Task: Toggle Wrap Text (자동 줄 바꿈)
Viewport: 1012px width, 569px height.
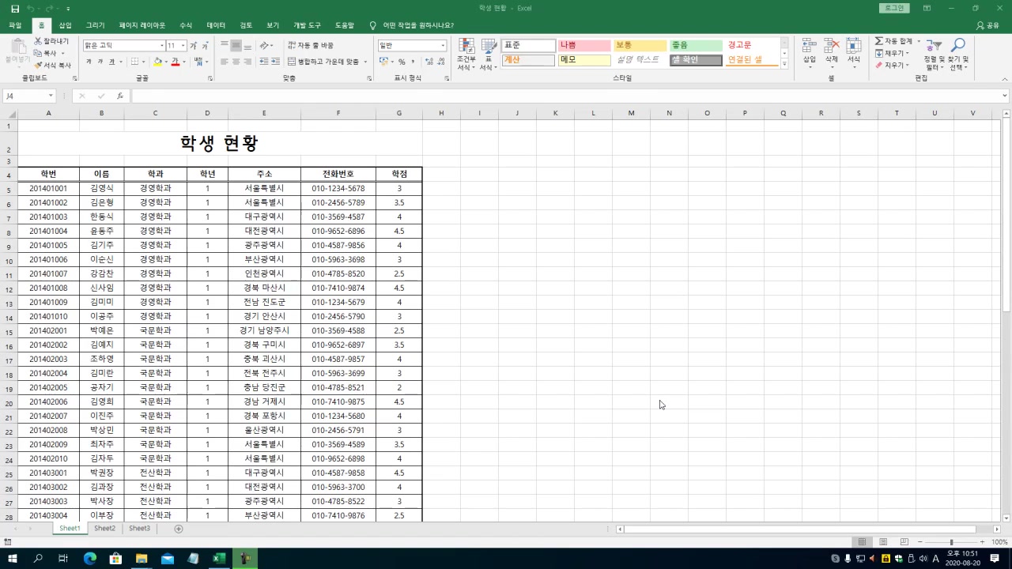Action: click(311, 46)
